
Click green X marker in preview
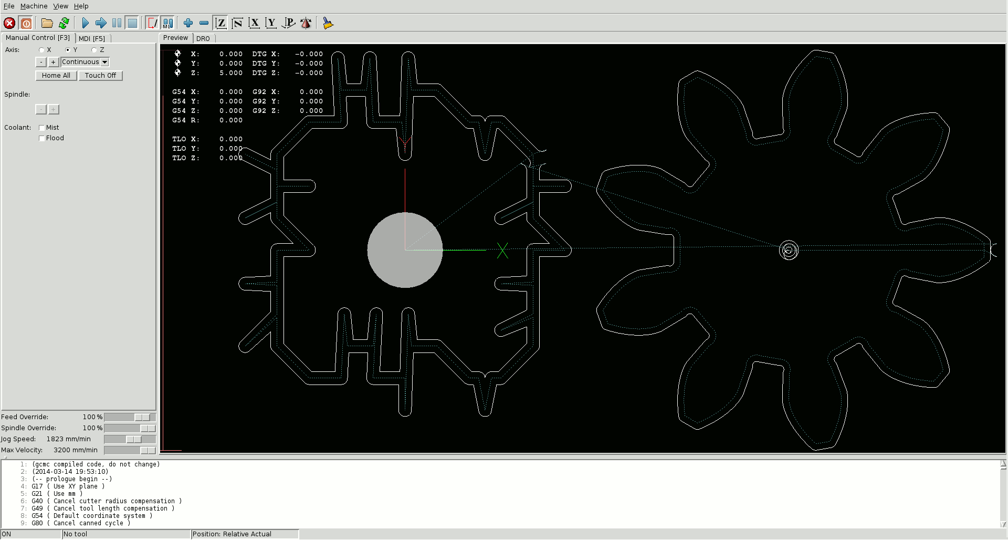502,251
